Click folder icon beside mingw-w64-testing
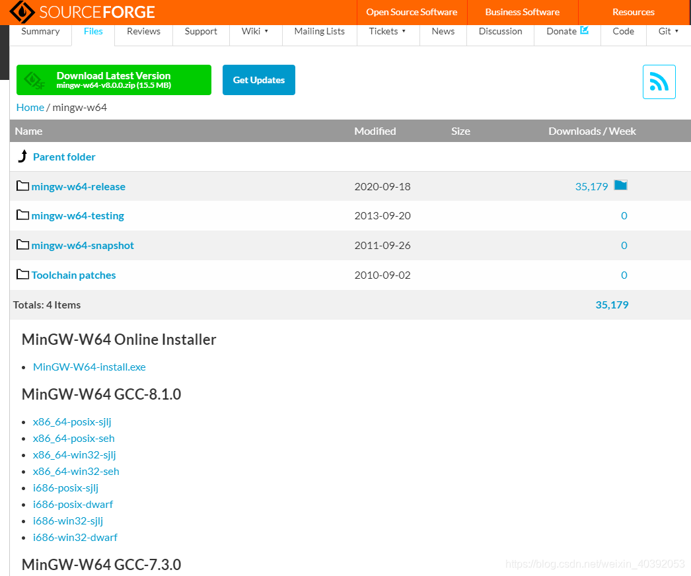 tap(22, 215)
